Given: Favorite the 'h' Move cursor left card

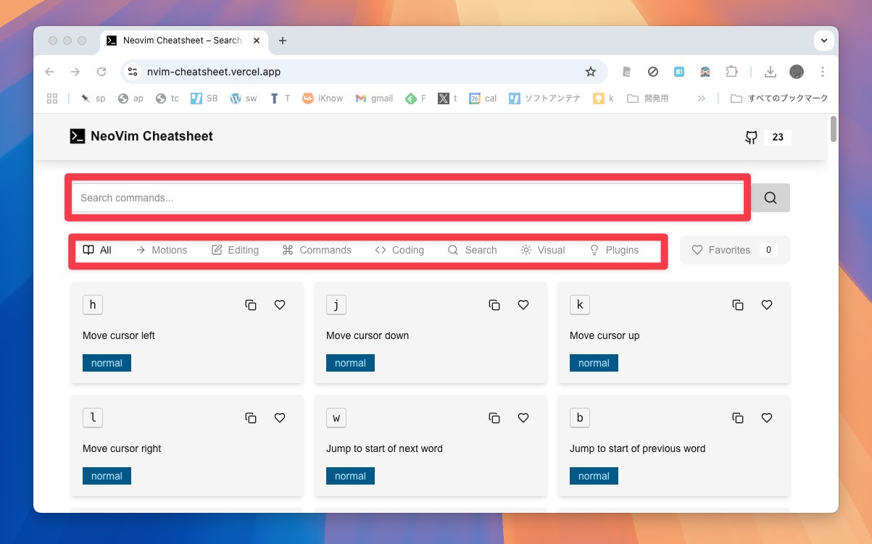Looking at the screenshot, I should [x=280, y=305].
